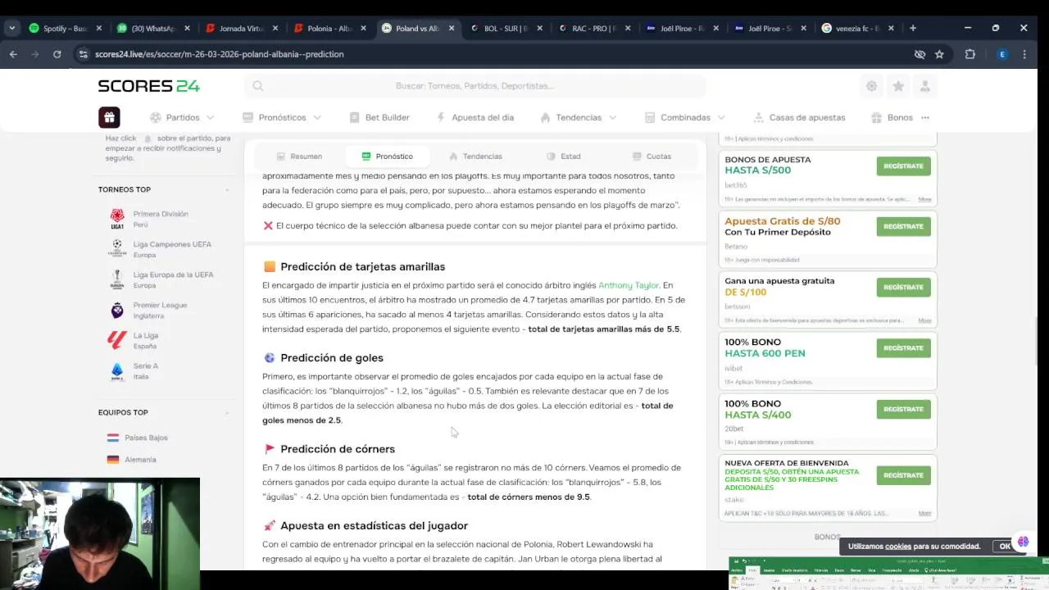Open Bonos menu item
1049x590 pixels.
click(892, 117)
